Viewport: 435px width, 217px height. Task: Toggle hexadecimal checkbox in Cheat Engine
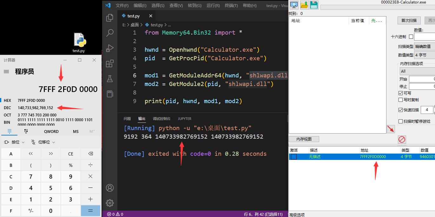click(411, 37)
